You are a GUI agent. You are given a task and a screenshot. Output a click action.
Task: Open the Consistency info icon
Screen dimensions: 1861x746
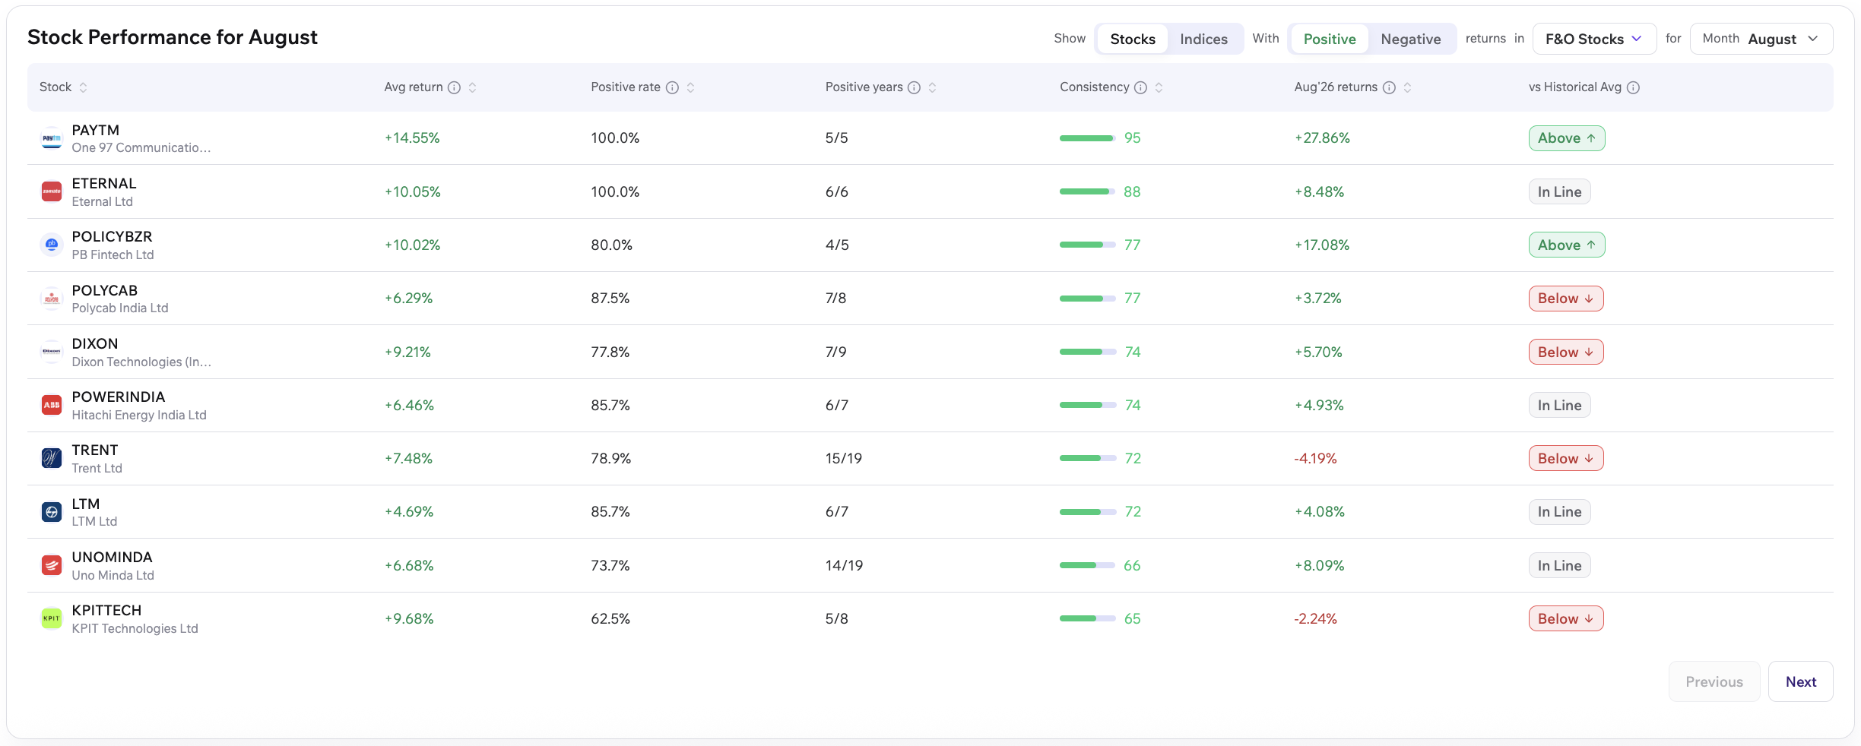pos(1140,87)
